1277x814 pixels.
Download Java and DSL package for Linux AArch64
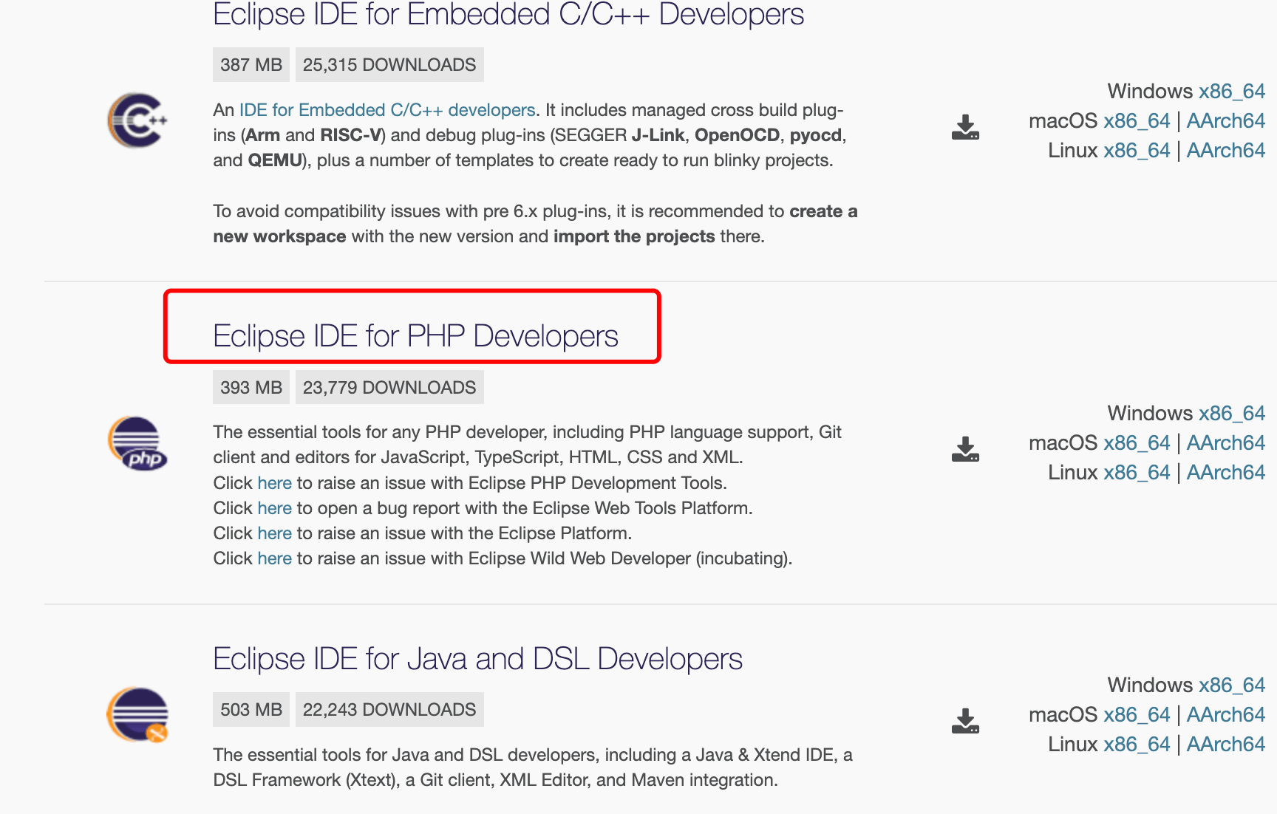tap(1225, 744)
